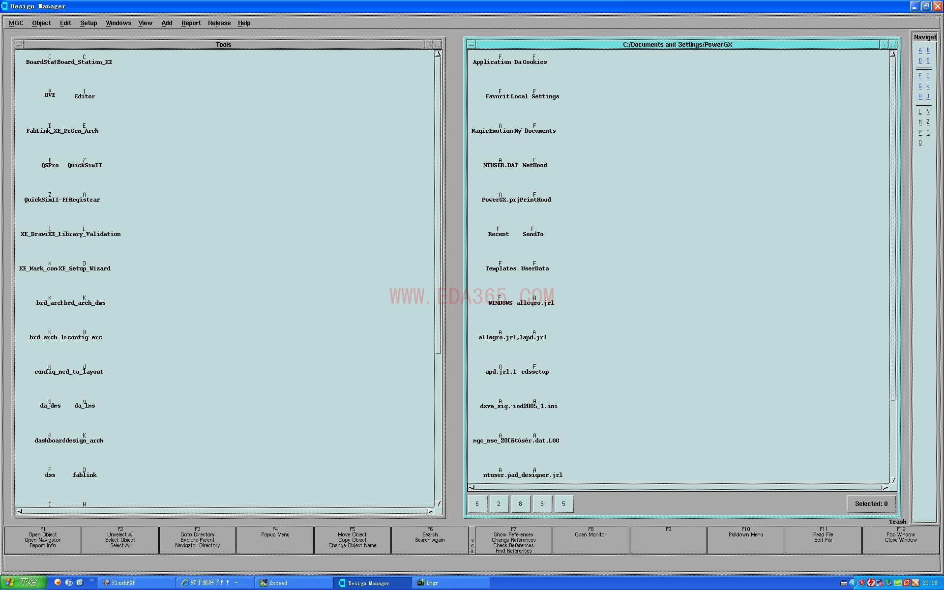The width and height of the screenshot is (944, 590).
Task: Open the navigator window menu button
Action: tap(471, 44)
